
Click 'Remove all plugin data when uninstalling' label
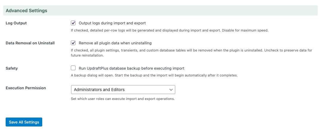115,43
